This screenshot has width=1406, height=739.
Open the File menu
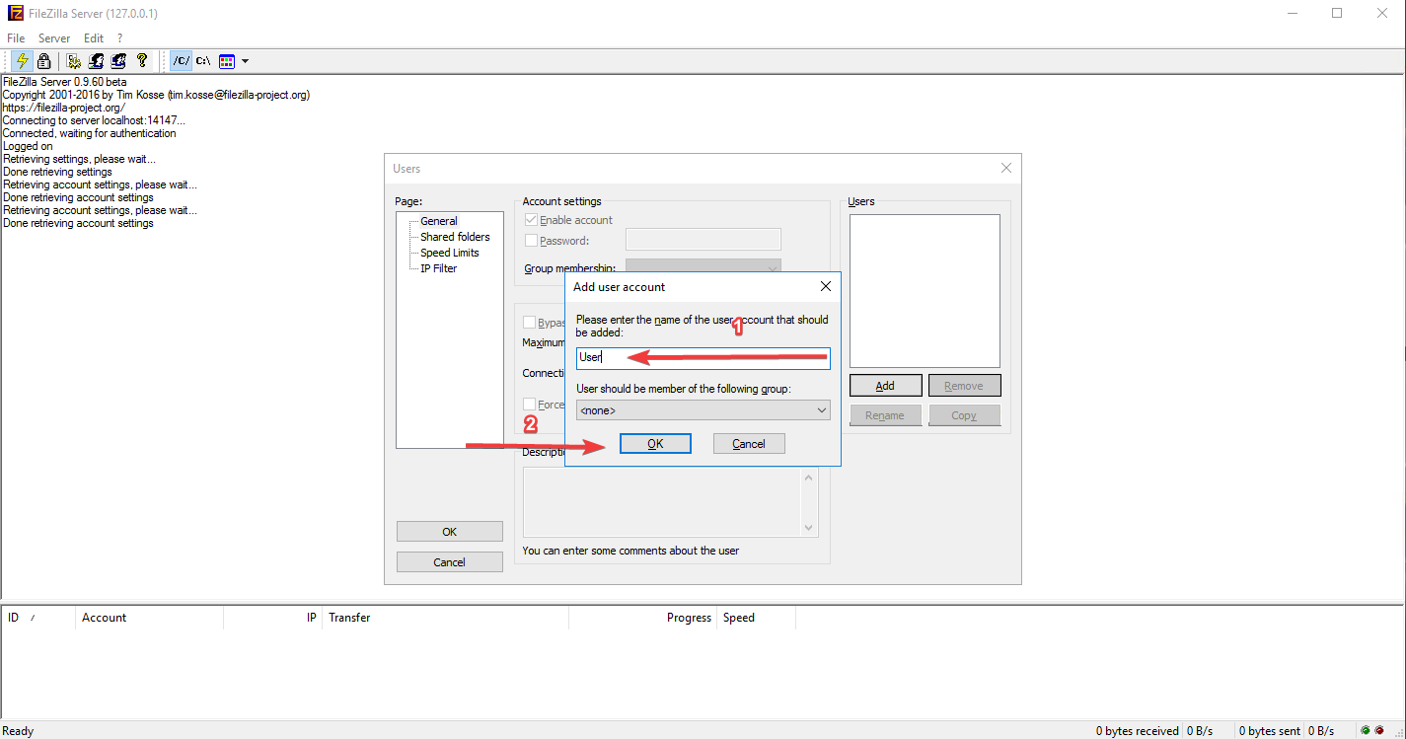point(16,38)
